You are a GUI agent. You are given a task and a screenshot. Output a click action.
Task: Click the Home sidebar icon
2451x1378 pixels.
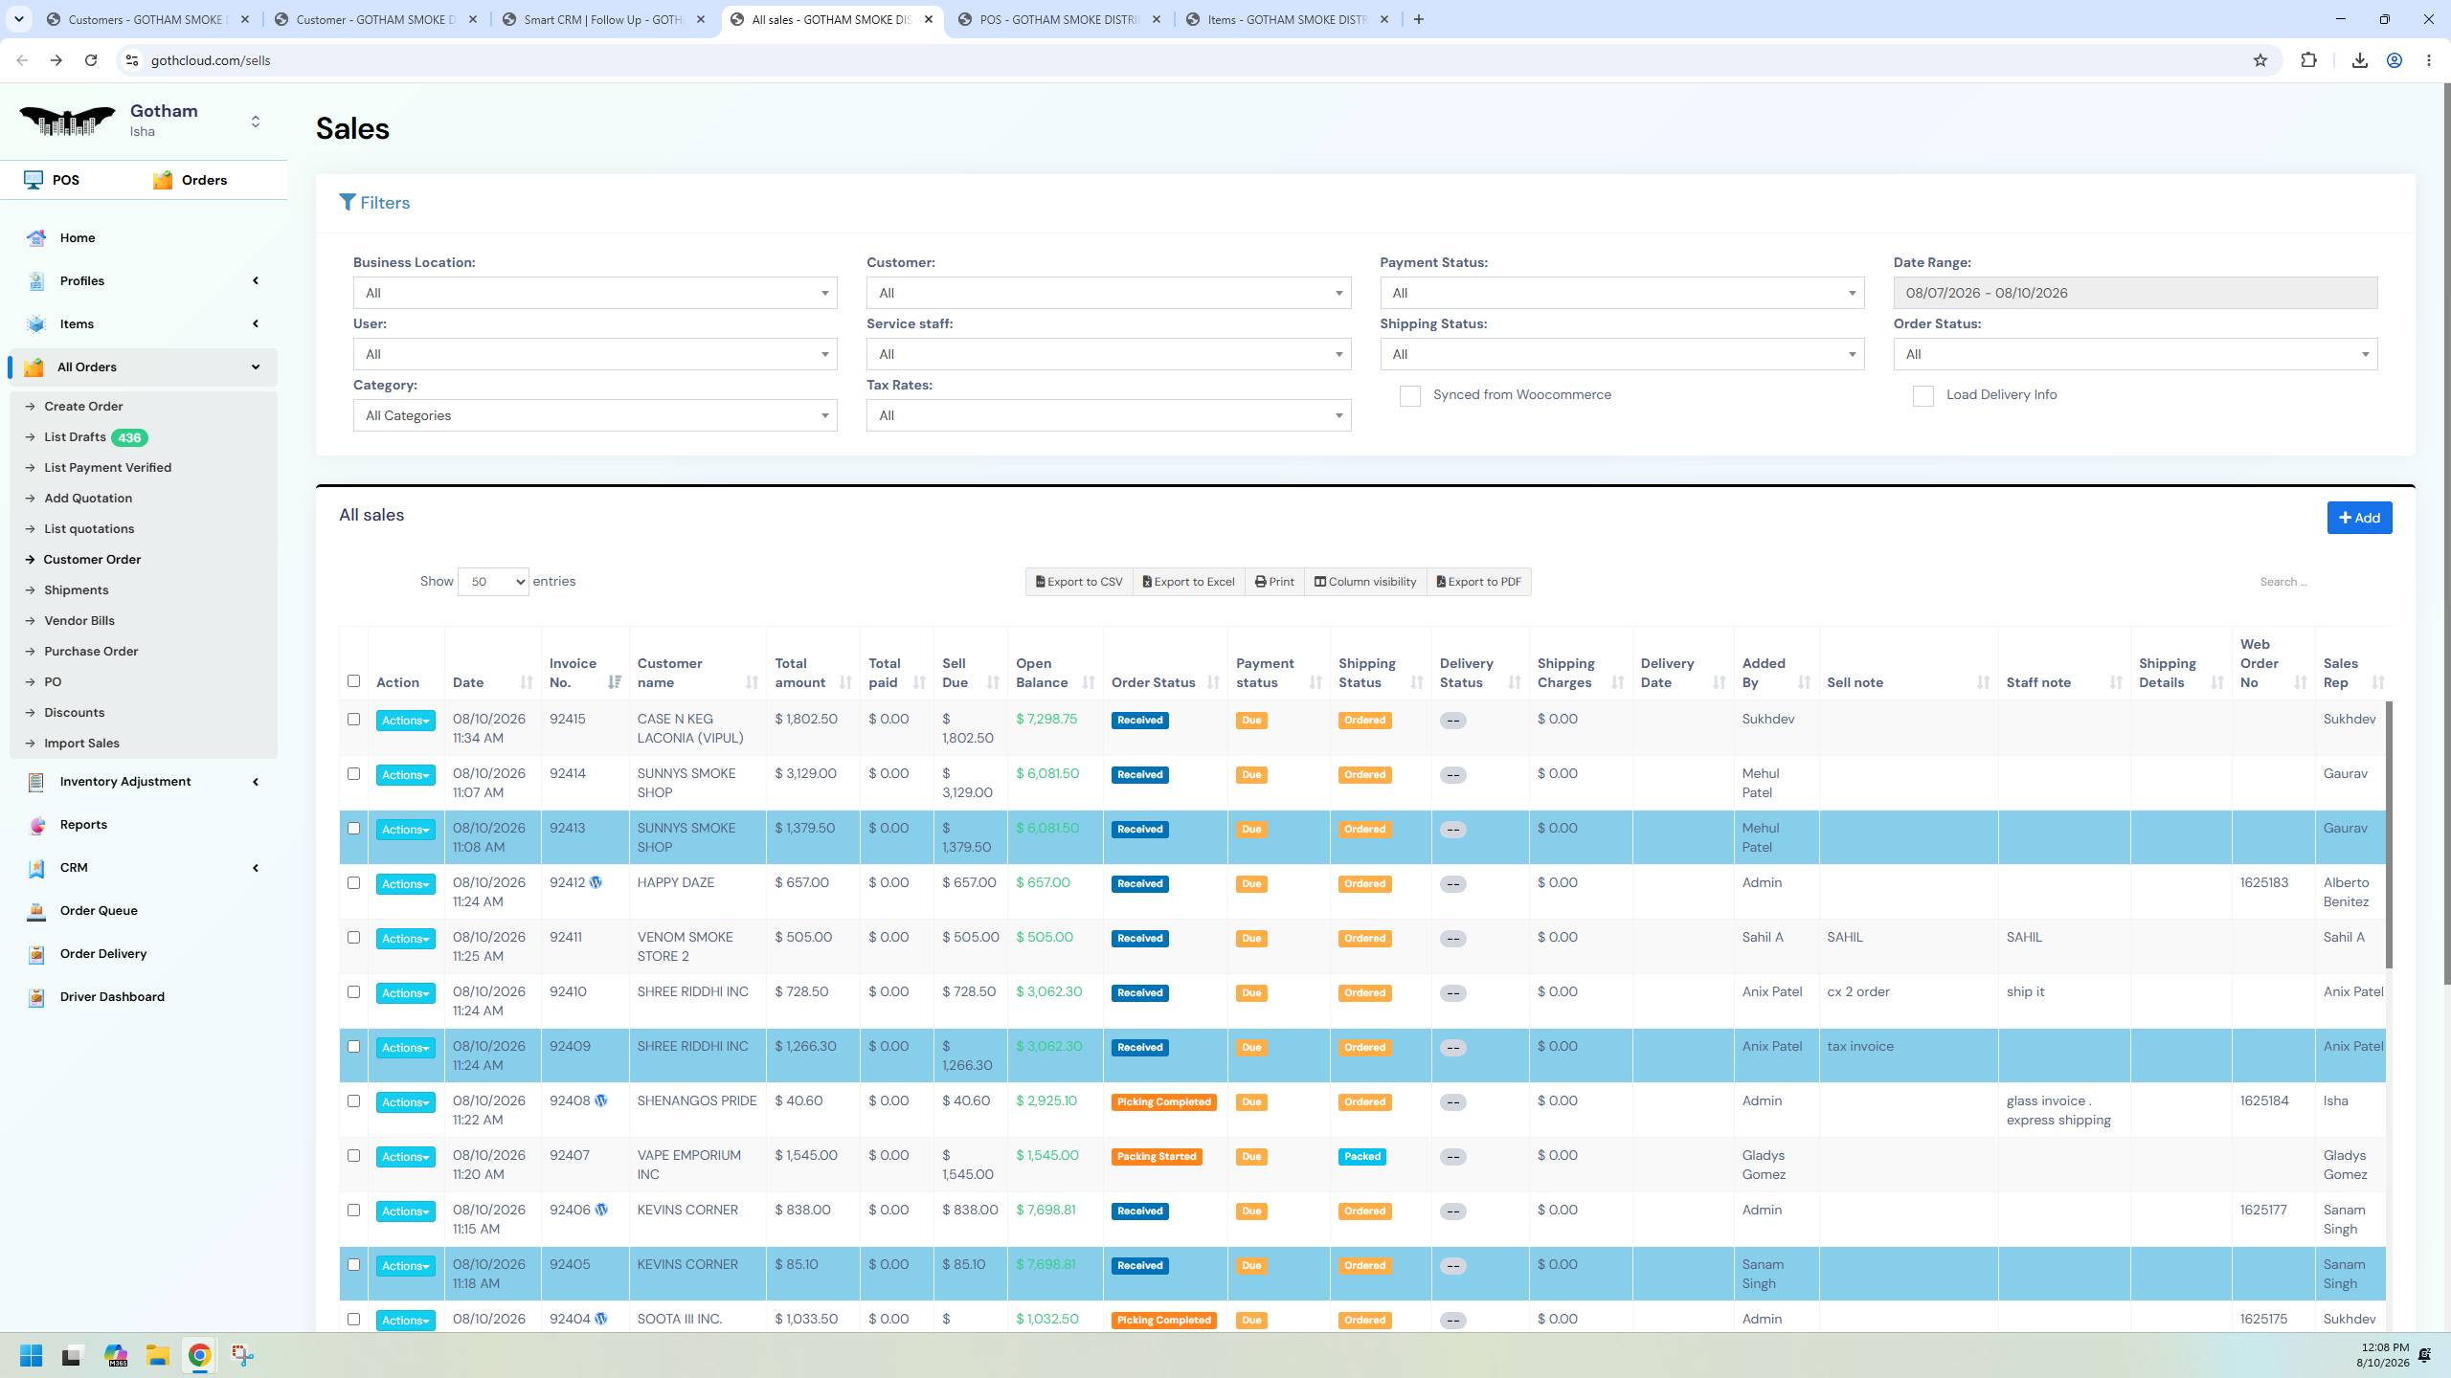click(x=36, y=238)
